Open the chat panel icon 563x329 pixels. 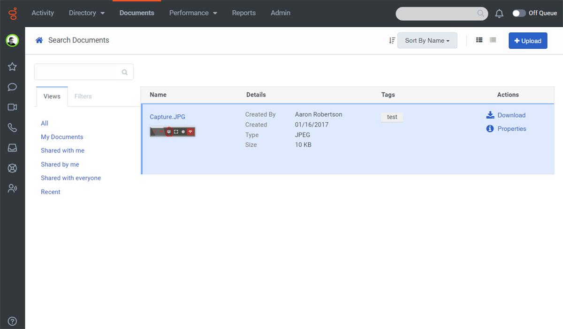coord(12,87)
